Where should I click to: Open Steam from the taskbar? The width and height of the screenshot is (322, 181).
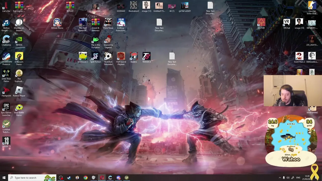point(69,178)
